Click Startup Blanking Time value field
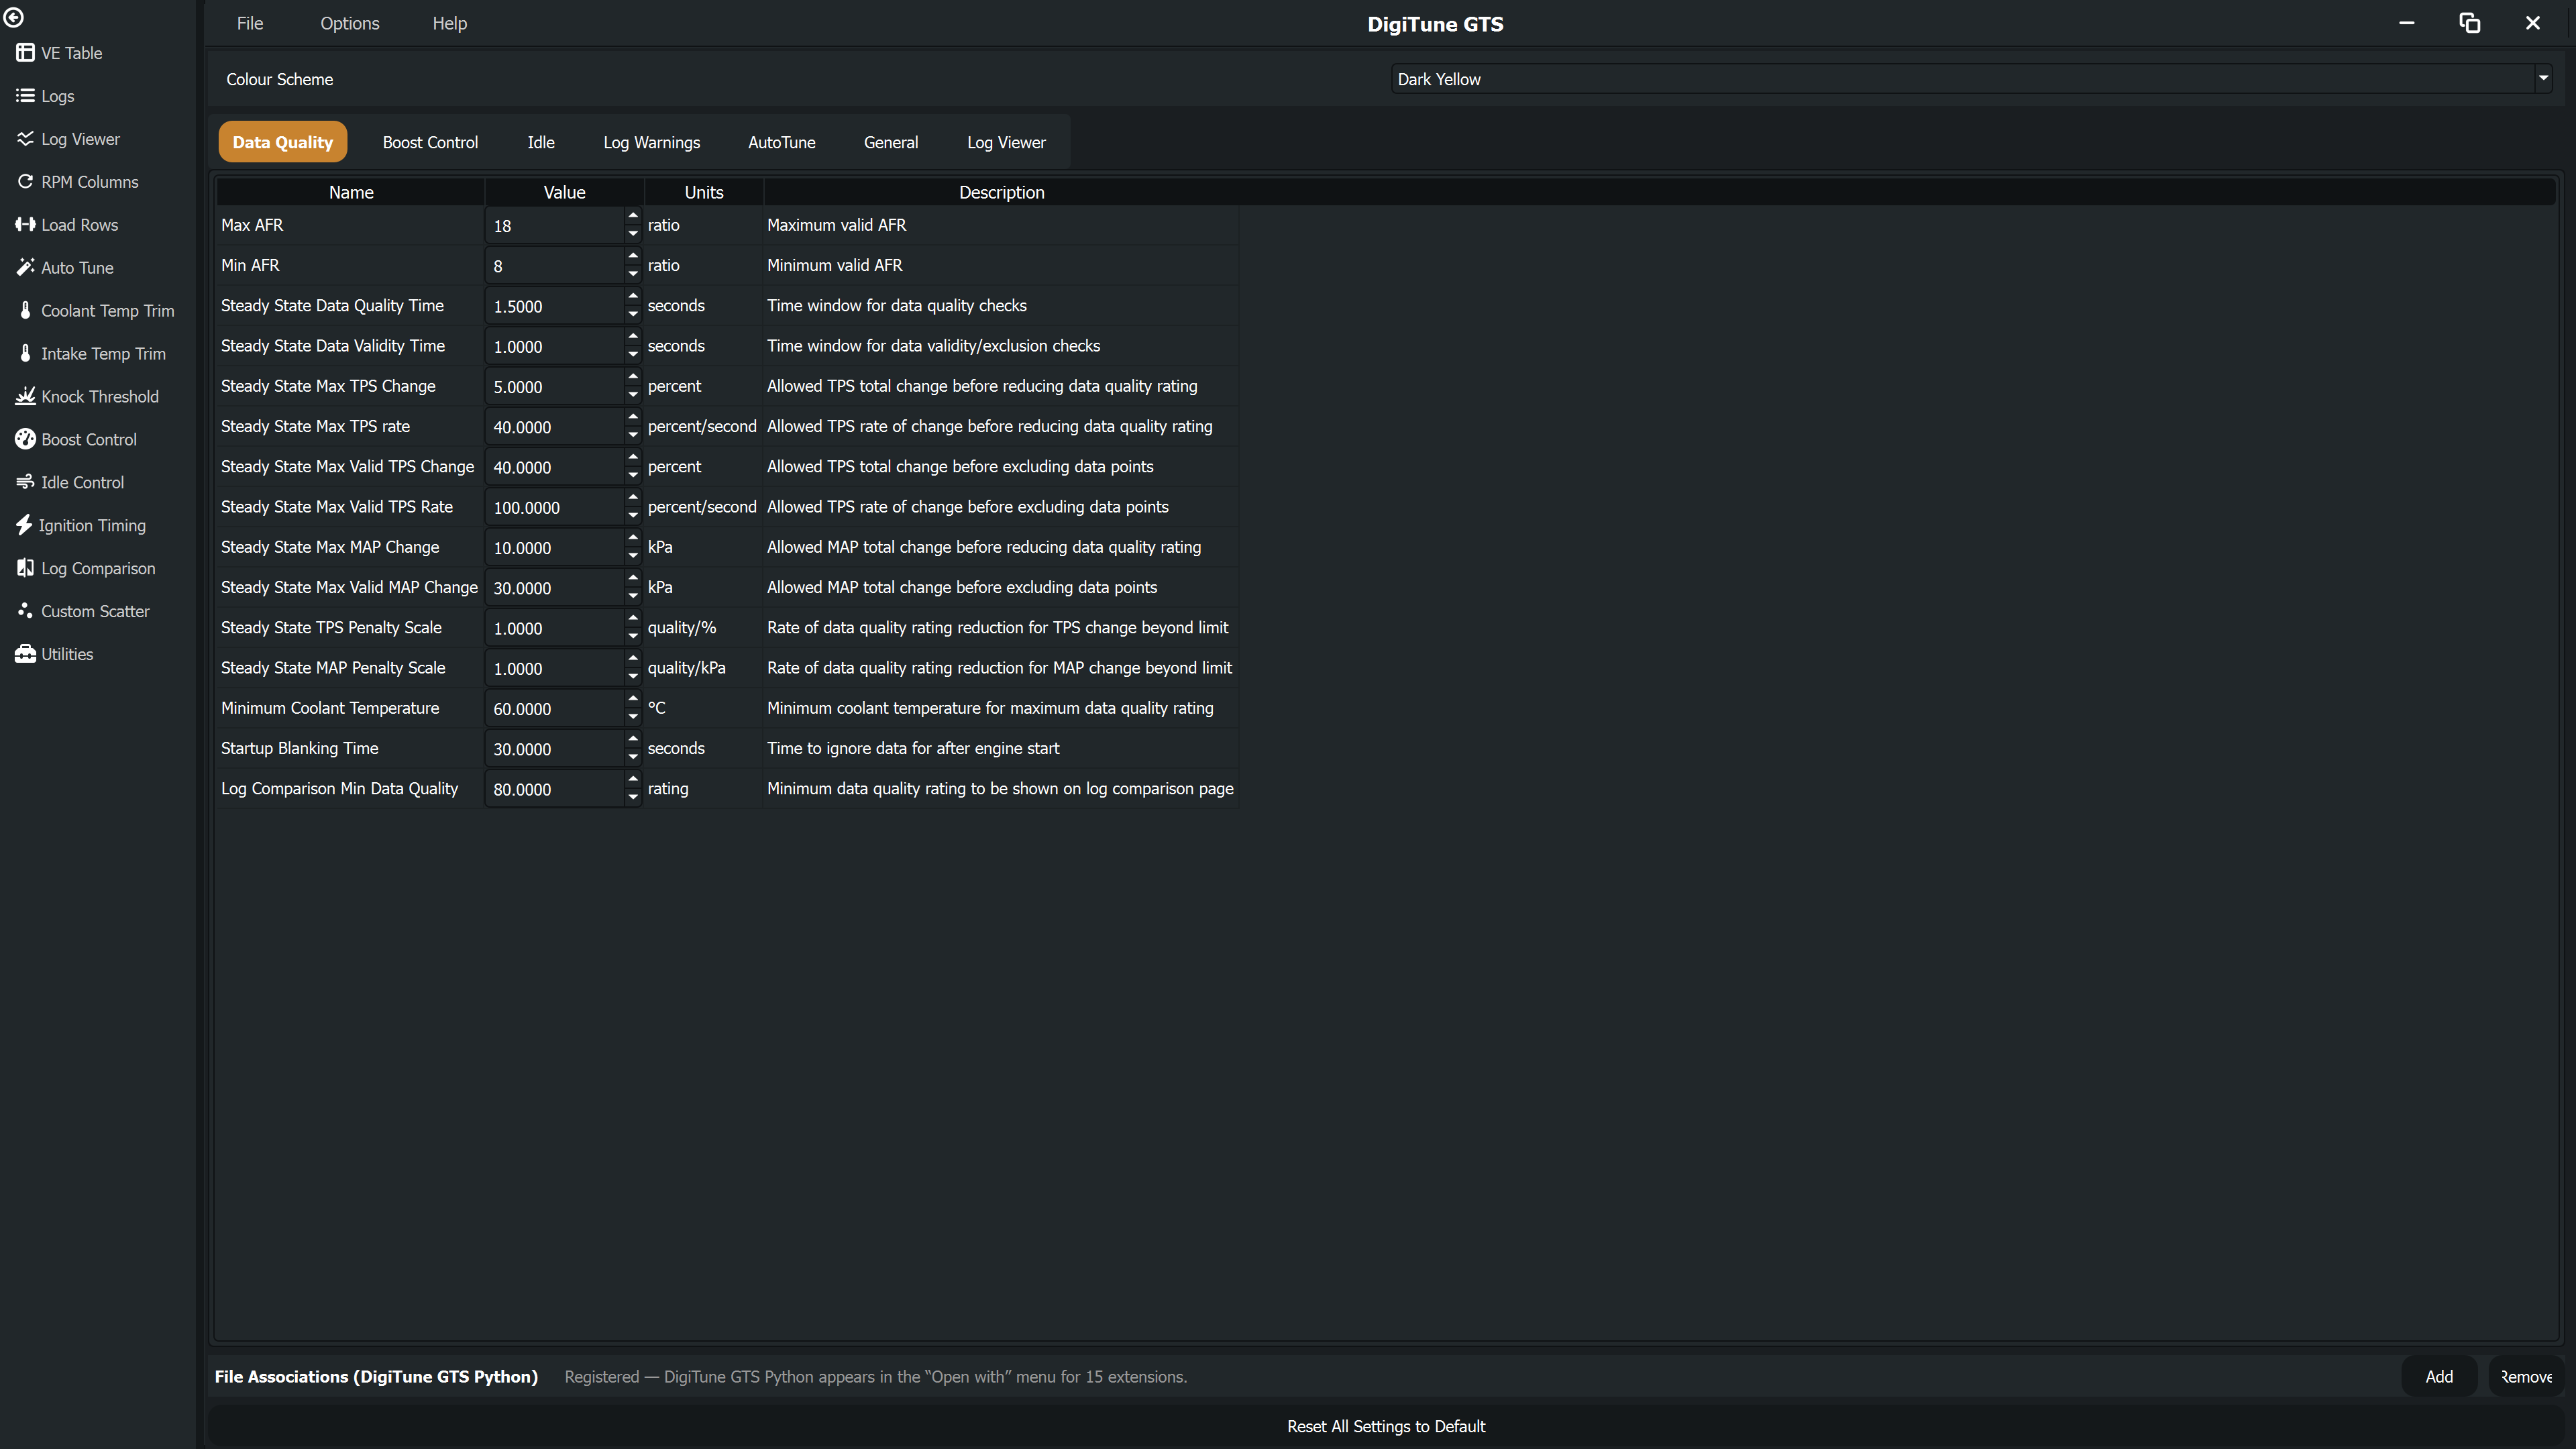This screenshot has height=1449, width=2576. click(555, 749)
